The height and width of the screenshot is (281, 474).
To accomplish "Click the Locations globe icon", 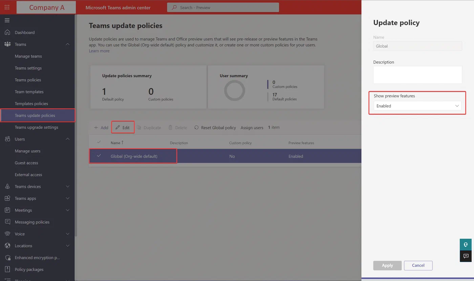I will pyautogui.click(x=7, y=246).
